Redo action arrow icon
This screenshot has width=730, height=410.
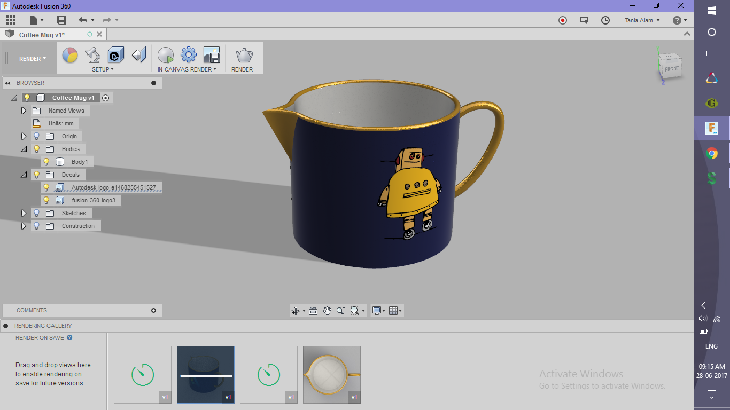(107, 20)
